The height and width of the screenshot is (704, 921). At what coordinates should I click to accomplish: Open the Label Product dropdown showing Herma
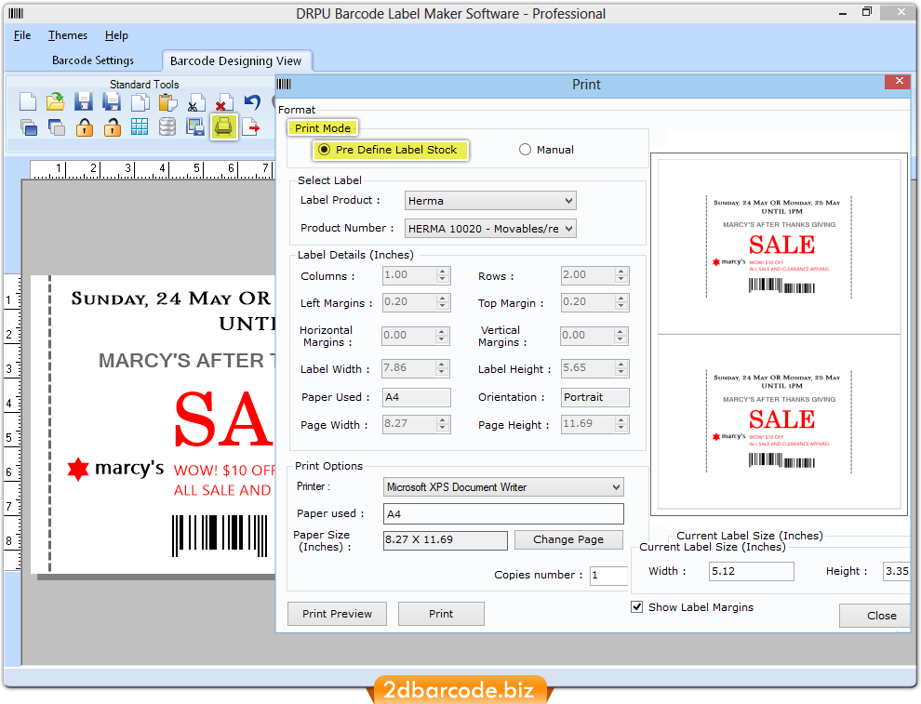[490, 201]
